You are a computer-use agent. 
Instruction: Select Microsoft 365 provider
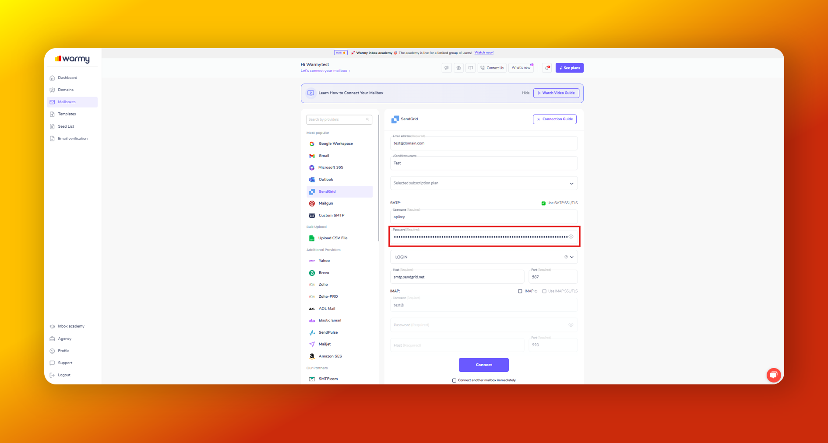[x=339, y=167]
